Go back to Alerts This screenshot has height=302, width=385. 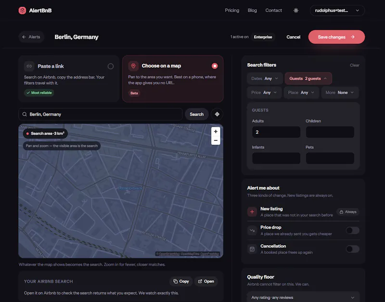[x=31, y=37]
